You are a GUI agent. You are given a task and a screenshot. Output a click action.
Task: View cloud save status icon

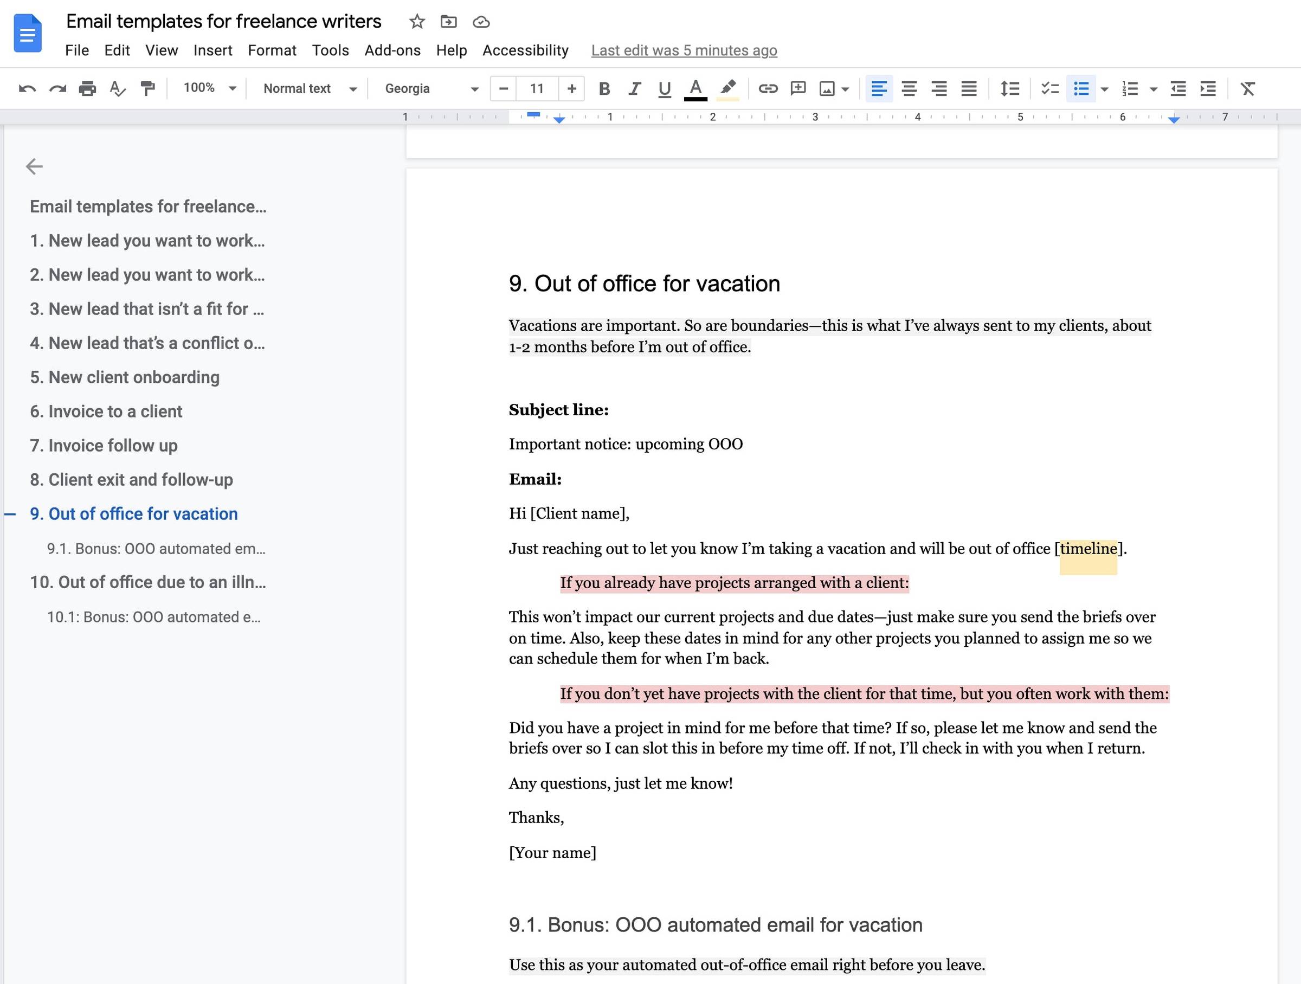click(481, 22)
